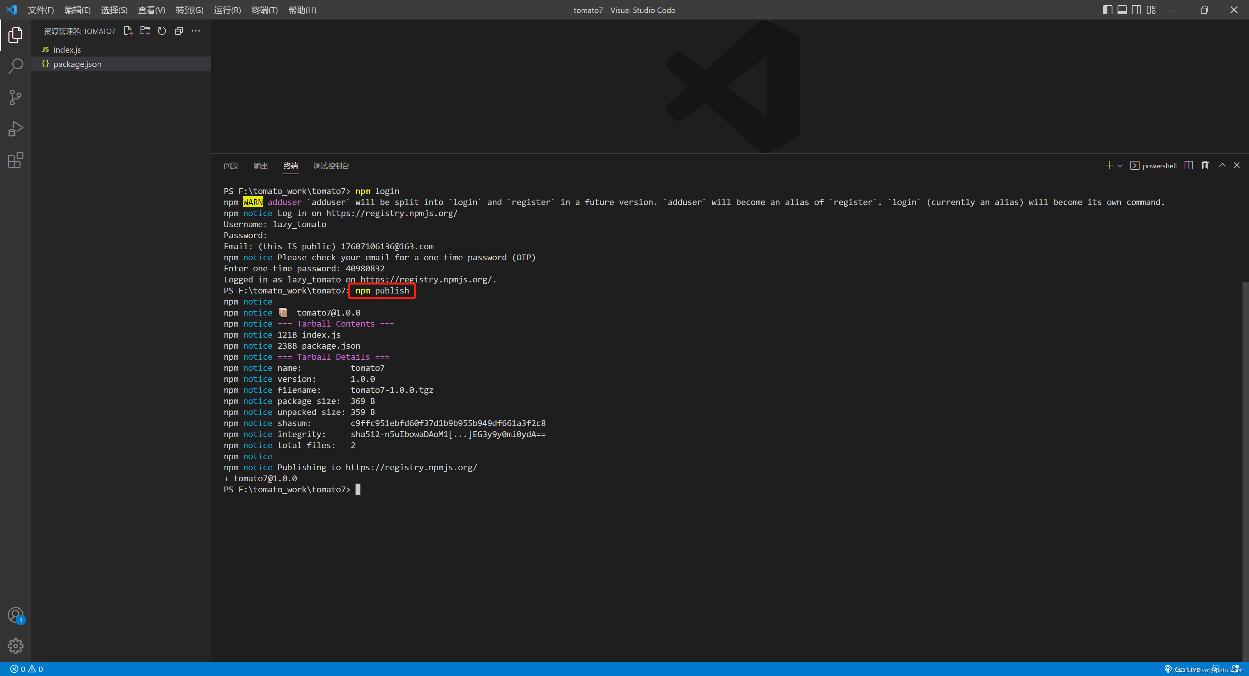This screenshot has width=1249, height=676.
Task: Open the Extensions view
Action: [16, 160]
